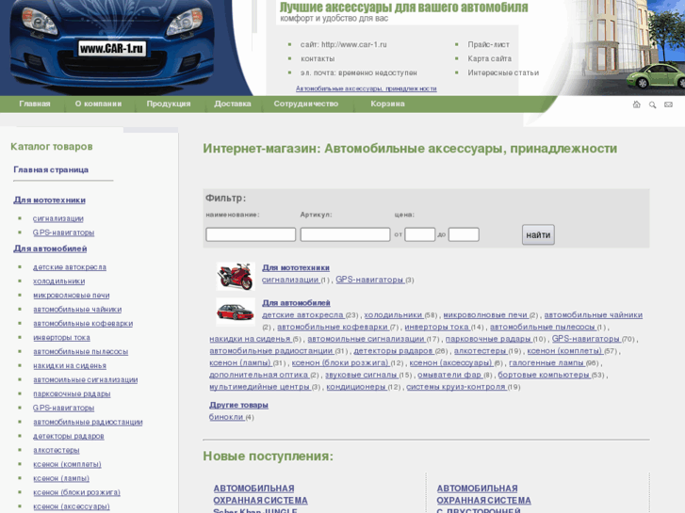The image size is (685, 513).
Task: Focus the Артикул filter input field
Action: pos(345,234)
